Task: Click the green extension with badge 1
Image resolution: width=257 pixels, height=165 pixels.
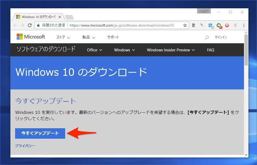Action: [219, 26]
